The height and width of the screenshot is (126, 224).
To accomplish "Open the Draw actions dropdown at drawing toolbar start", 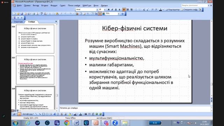I will (15, 114).
